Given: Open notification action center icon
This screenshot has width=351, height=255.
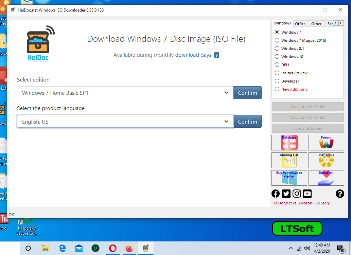Looking at the screenshot, I should tap(341, 249).
